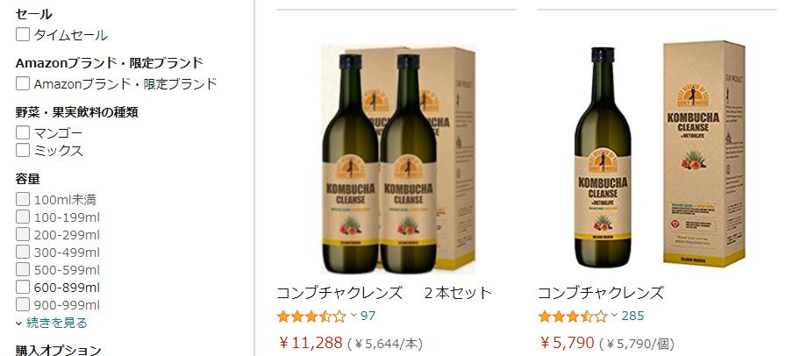
Task: Tick the 500-599ml capacity checkbox
Action: tap(22, 269)
